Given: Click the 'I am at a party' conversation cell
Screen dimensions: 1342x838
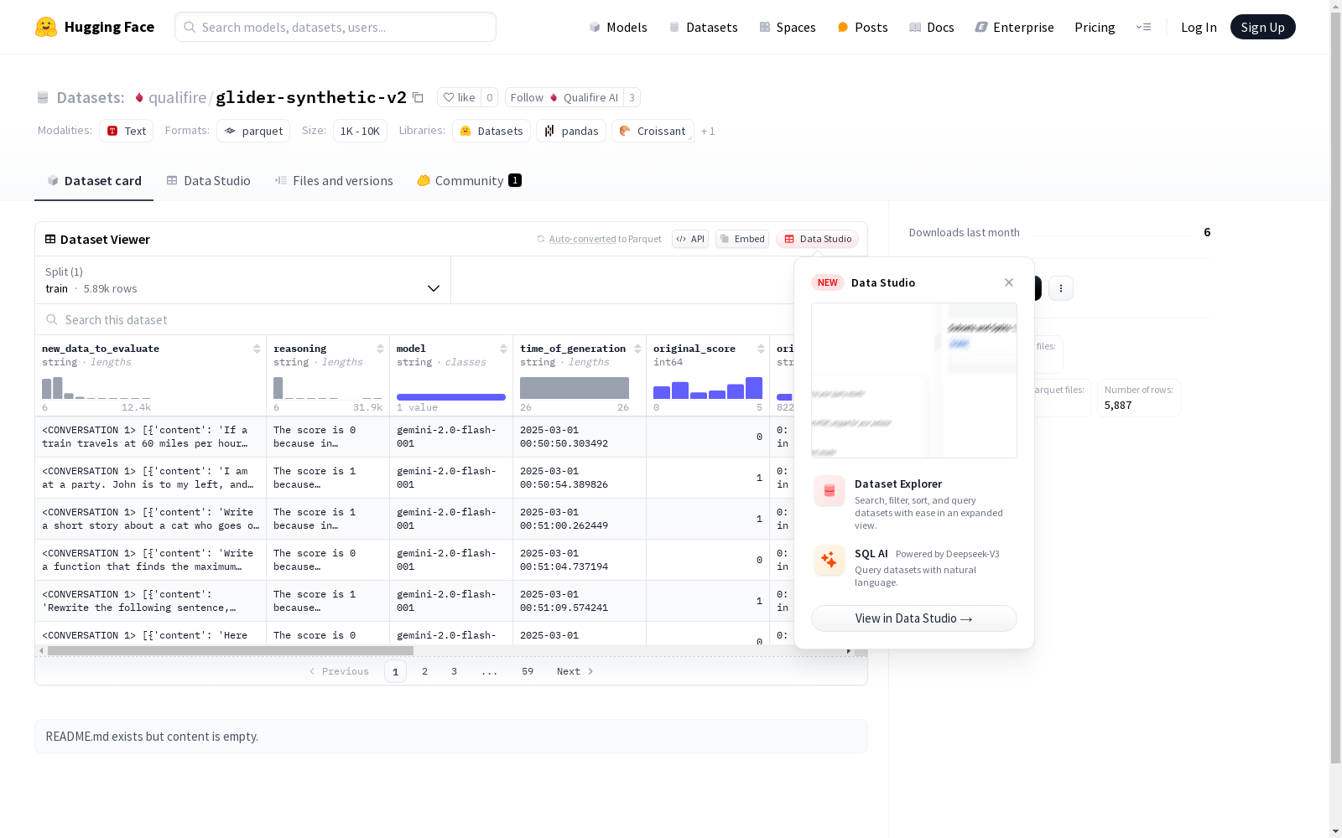Looking at the screenshot, I should tap(151, 478).
